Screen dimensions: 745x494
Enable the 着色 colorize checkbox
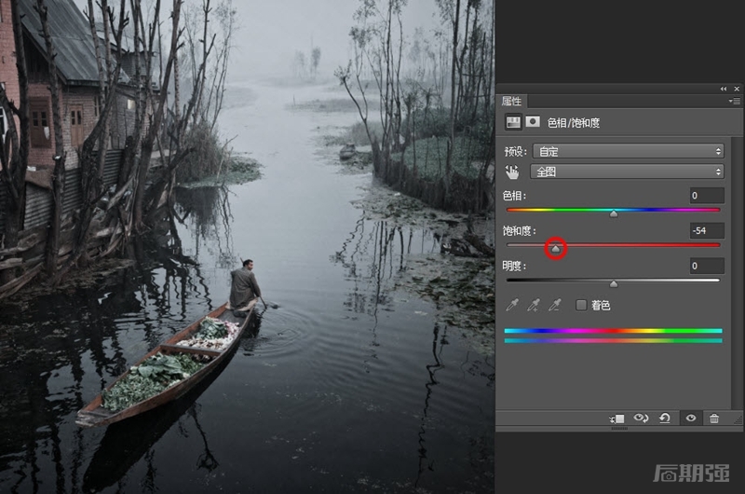click(x=581, y=305)
